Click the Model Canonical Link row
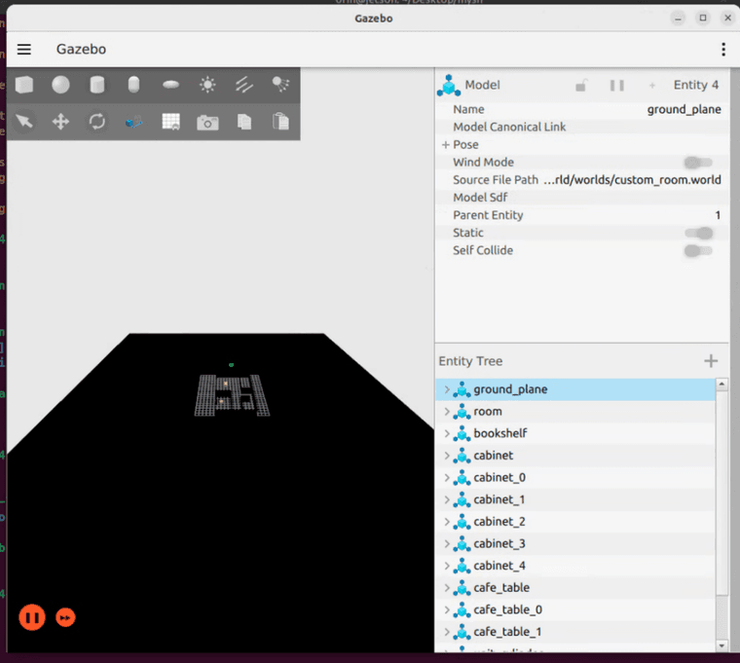Viewport: 740px width, 663px height. click(x=582, y=127)
